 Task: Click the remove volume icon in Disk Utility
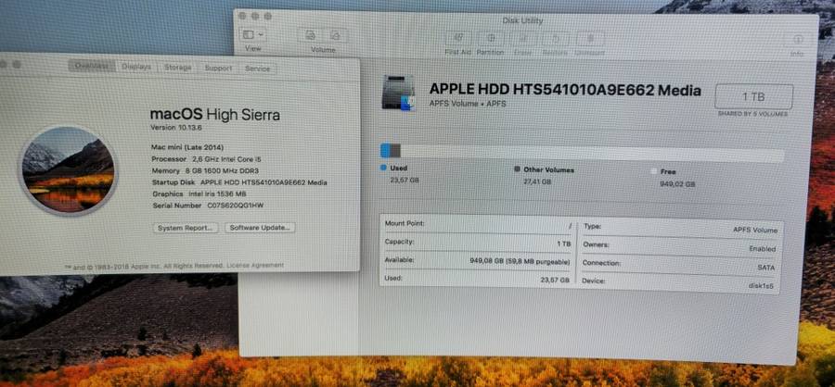pos(336,35)
